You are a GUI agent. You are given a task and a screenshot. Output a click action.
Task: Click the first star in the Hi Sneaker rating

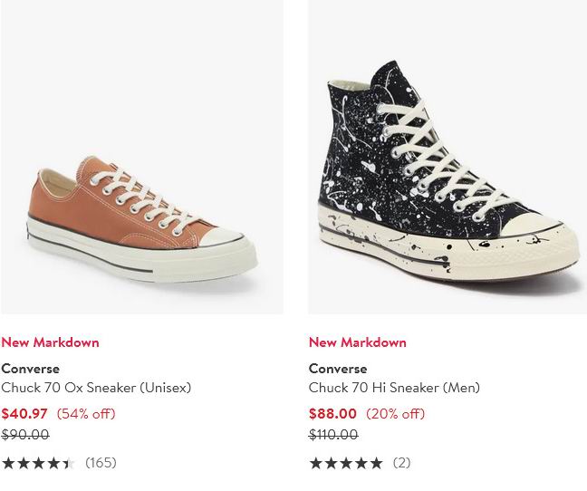click(x=316, y=463)
